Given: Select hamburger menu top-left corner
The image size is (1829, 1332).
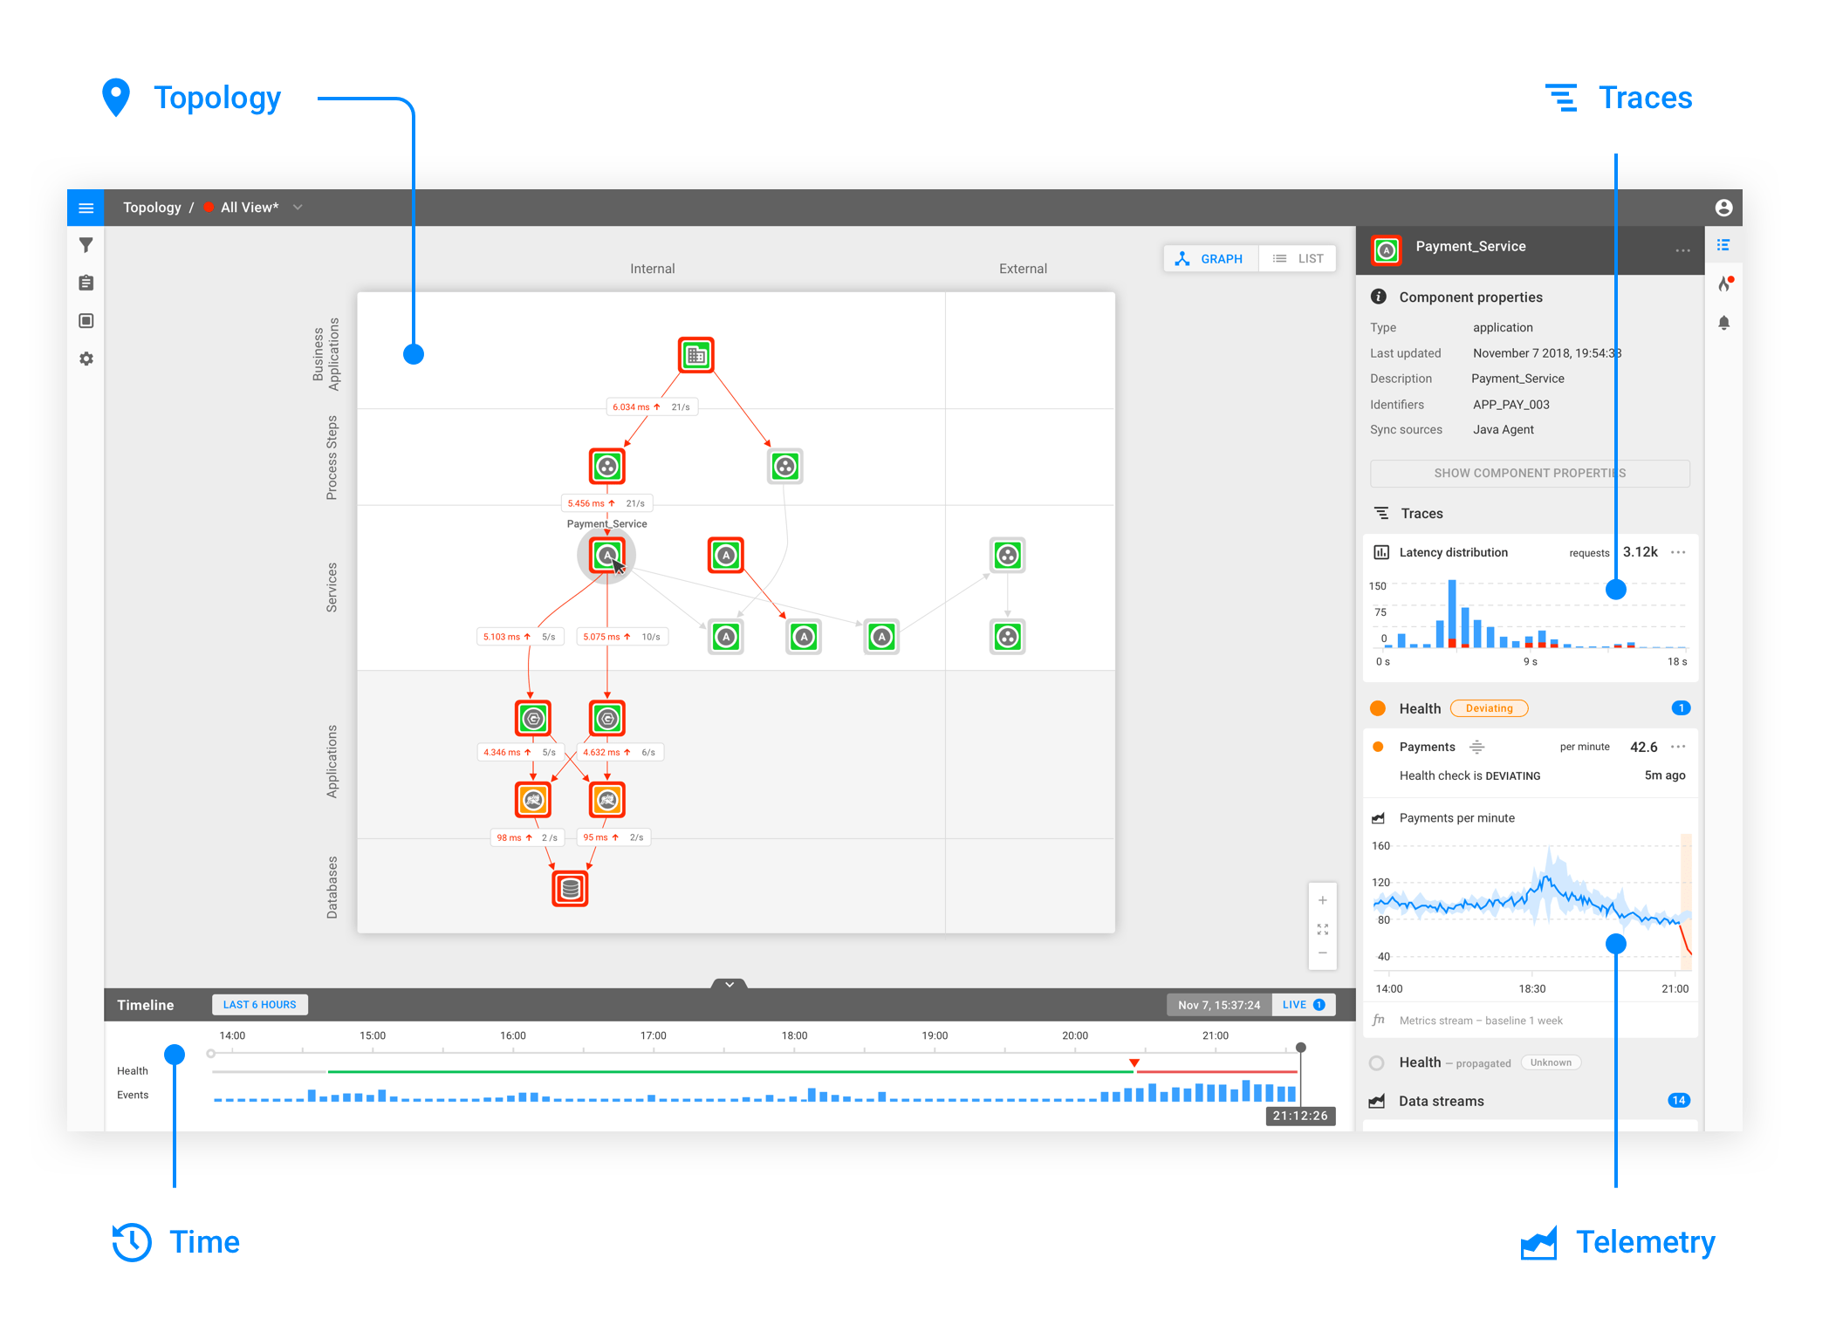Looking at the screenshot, I should 86,208.
